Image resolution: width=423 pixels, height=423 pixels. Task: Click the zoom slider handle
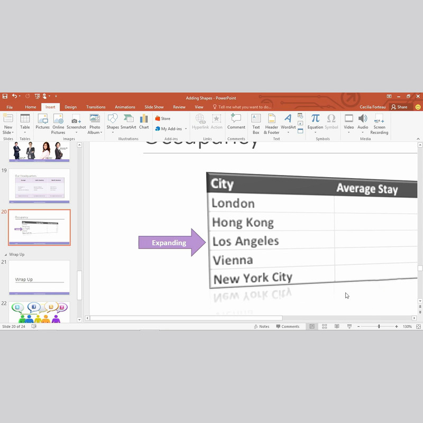coord(379,327)
